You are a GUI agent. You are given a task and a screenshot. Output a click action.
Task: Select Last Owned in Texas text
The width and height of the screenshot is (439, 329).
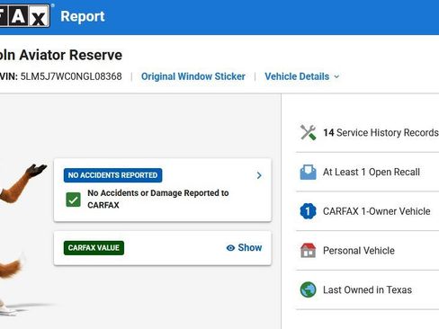(367, 289)
